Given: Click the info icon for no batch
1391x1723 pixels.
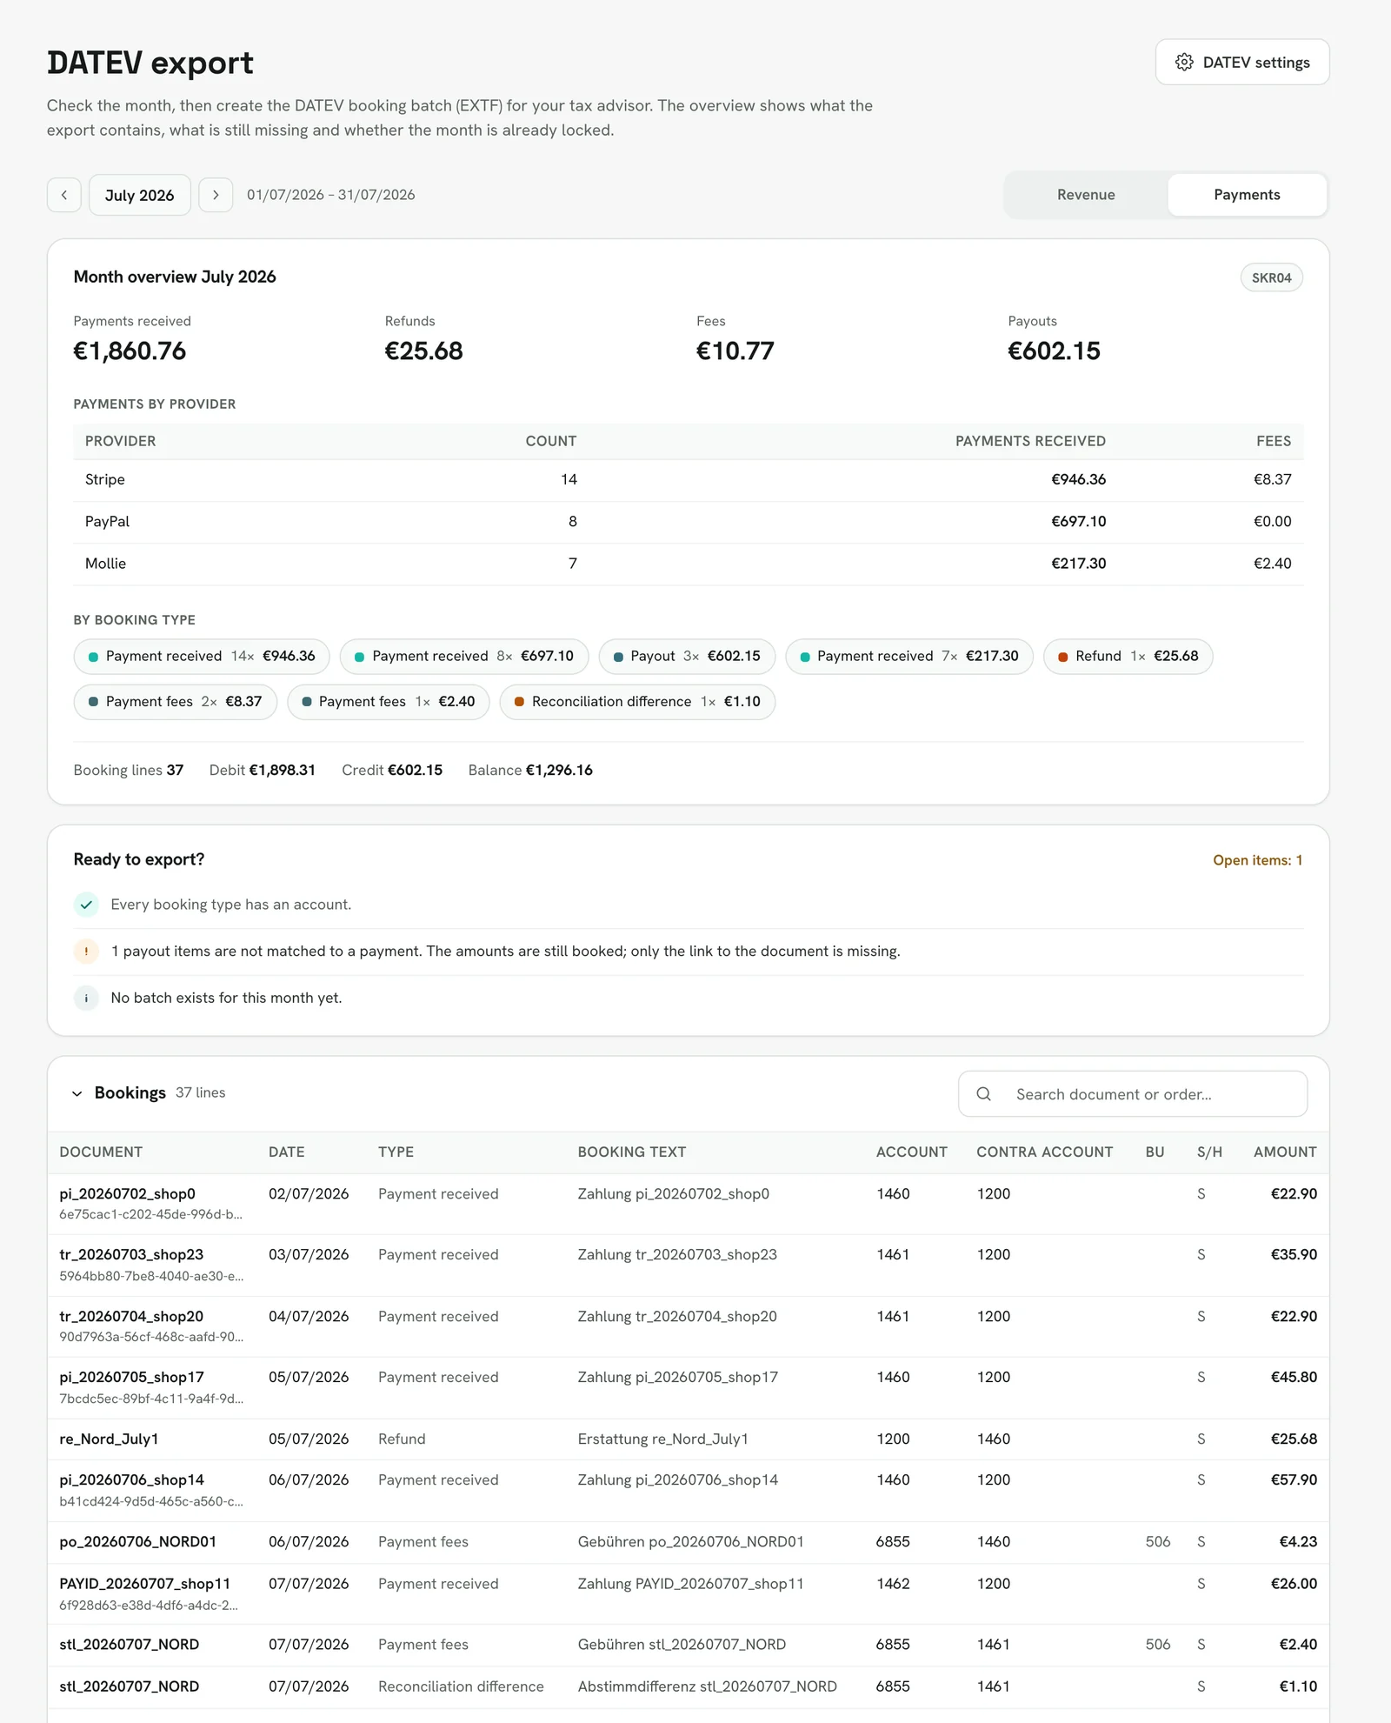Looking at the screenshot, I should (86, 998).
